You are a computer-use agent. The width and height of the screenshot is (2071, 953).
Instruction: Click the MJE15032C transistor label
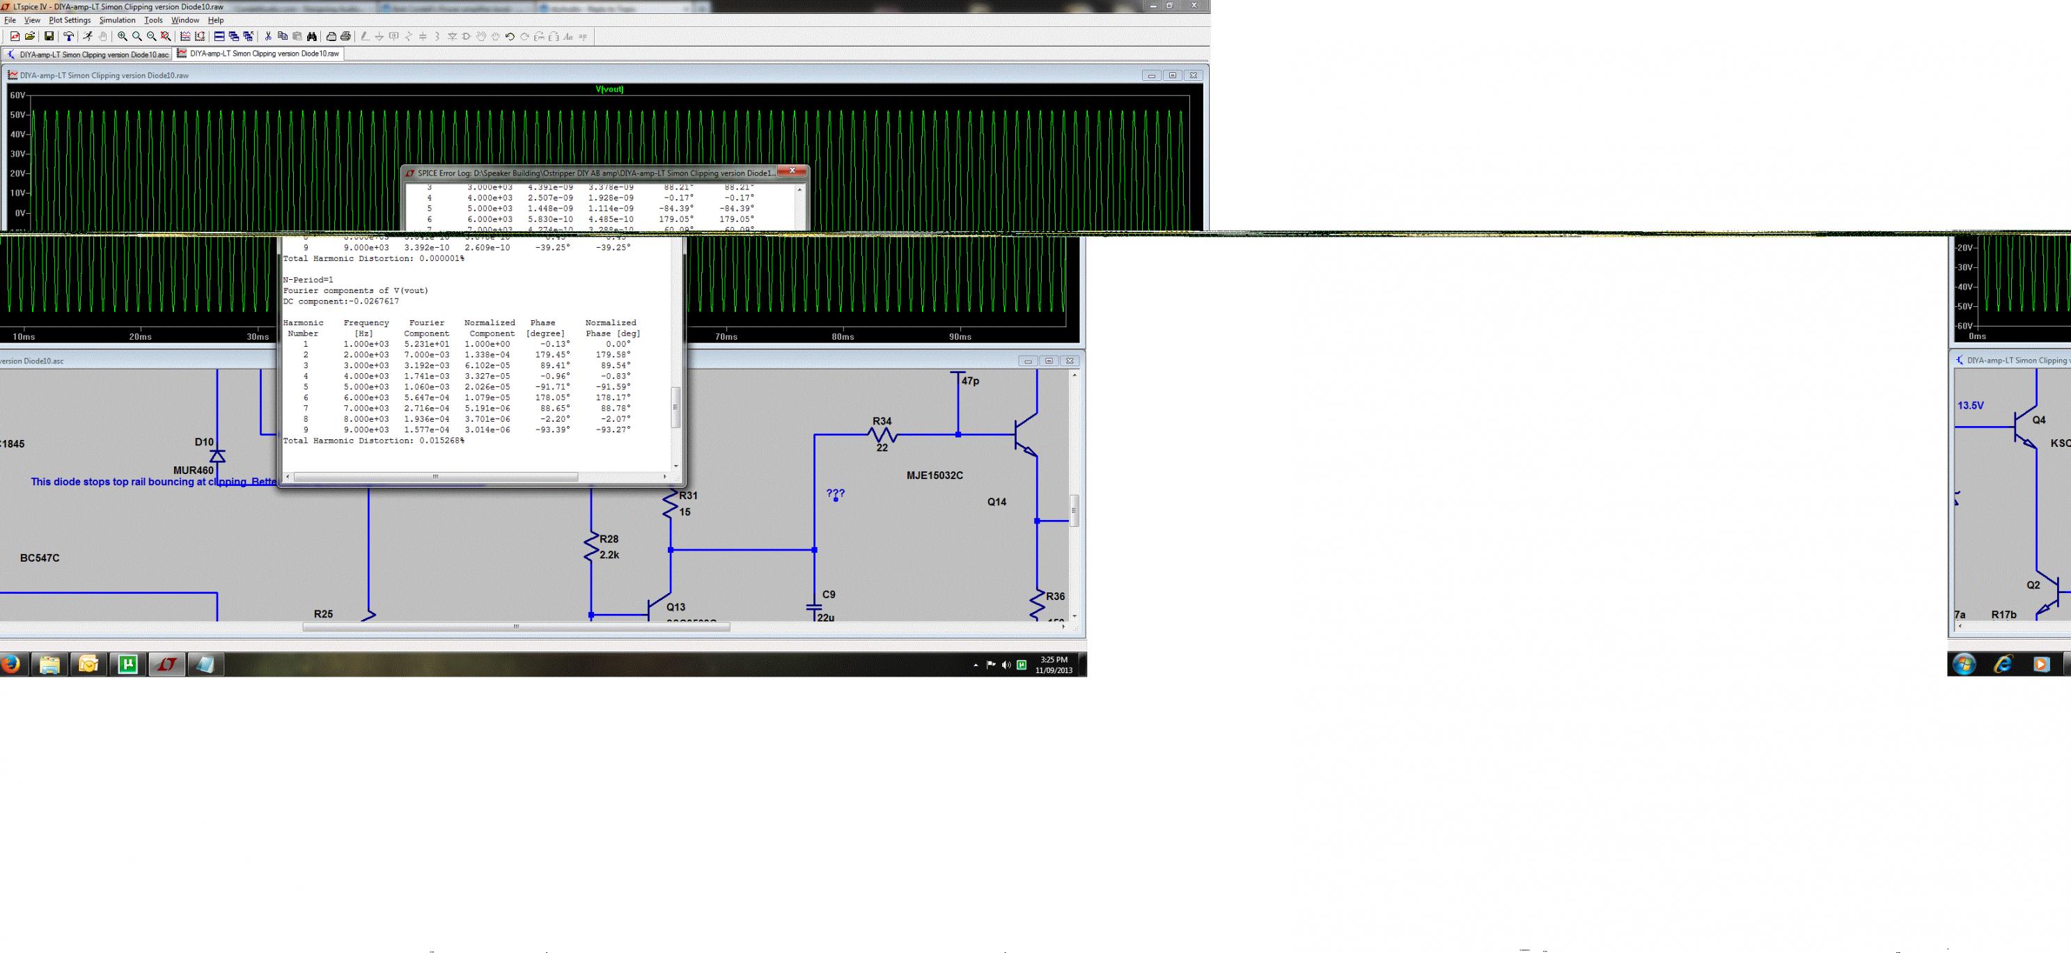935,475
